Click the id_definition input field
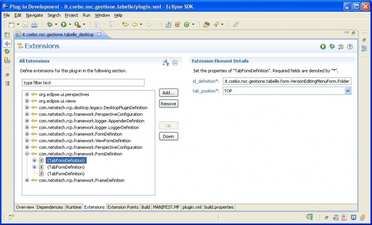This screenshot has height=225, width=372. click(287, 81)
